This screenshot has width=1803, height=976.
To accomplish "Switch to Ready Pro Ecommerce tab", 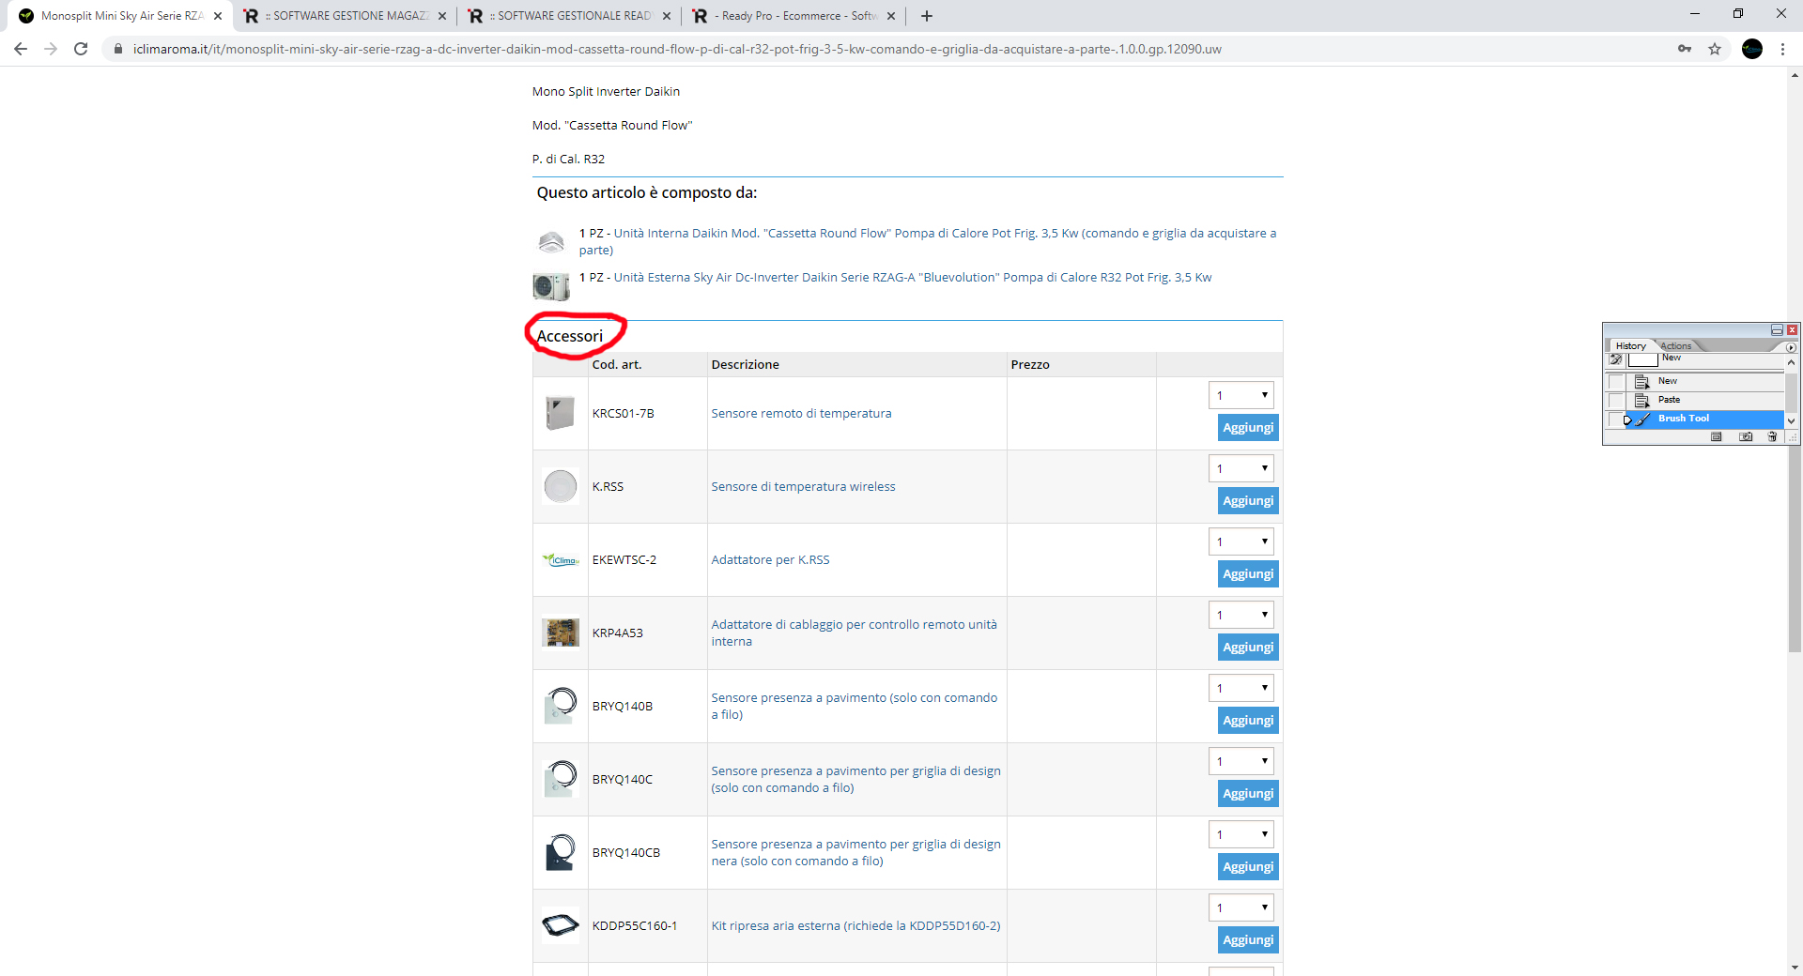I will (794, 16).
